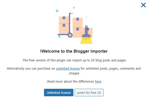Click the broom icon in the illustration

(86, 34)
